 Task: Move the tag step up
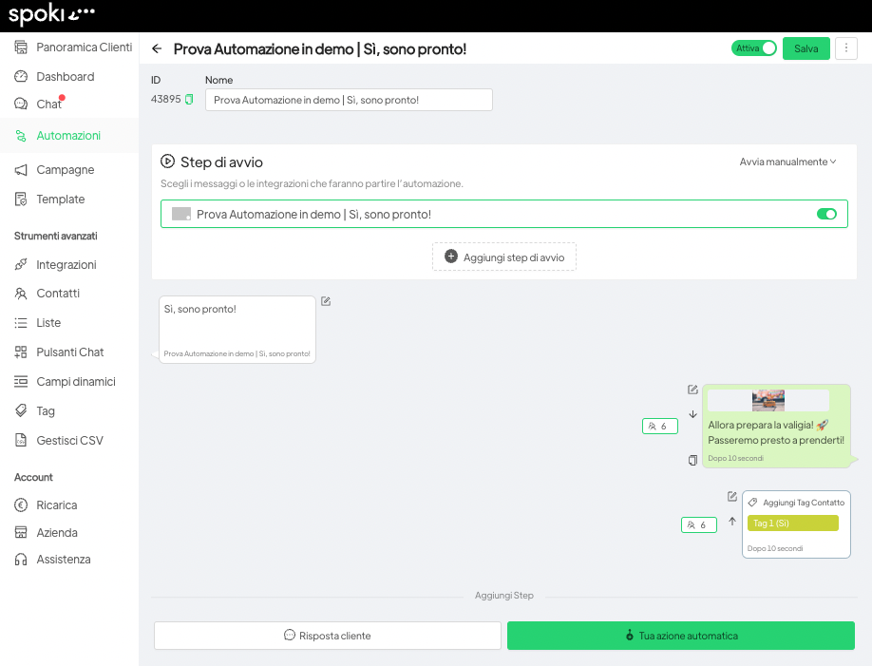[x=732, y=521]
